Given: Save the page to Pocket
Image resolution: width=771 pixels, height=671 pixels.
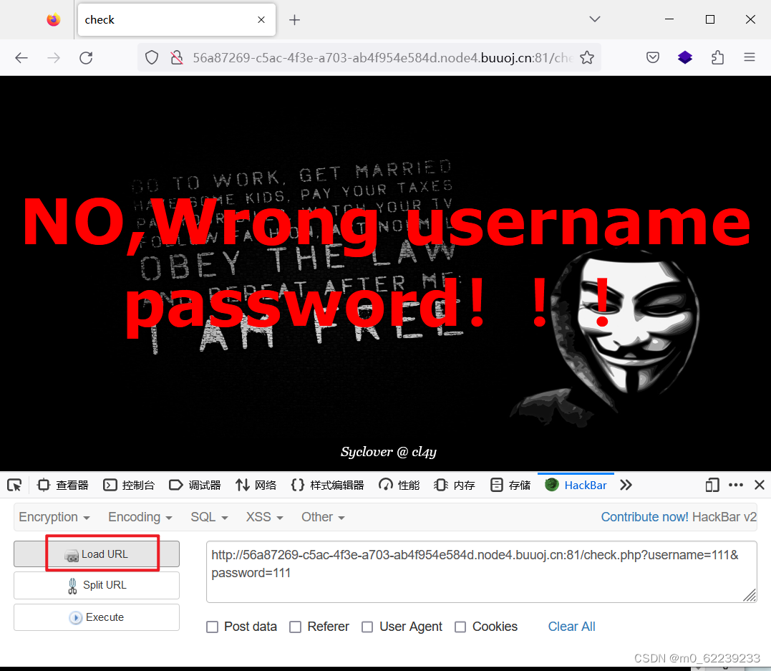Looking at the screenshot, I should point(652,58).
